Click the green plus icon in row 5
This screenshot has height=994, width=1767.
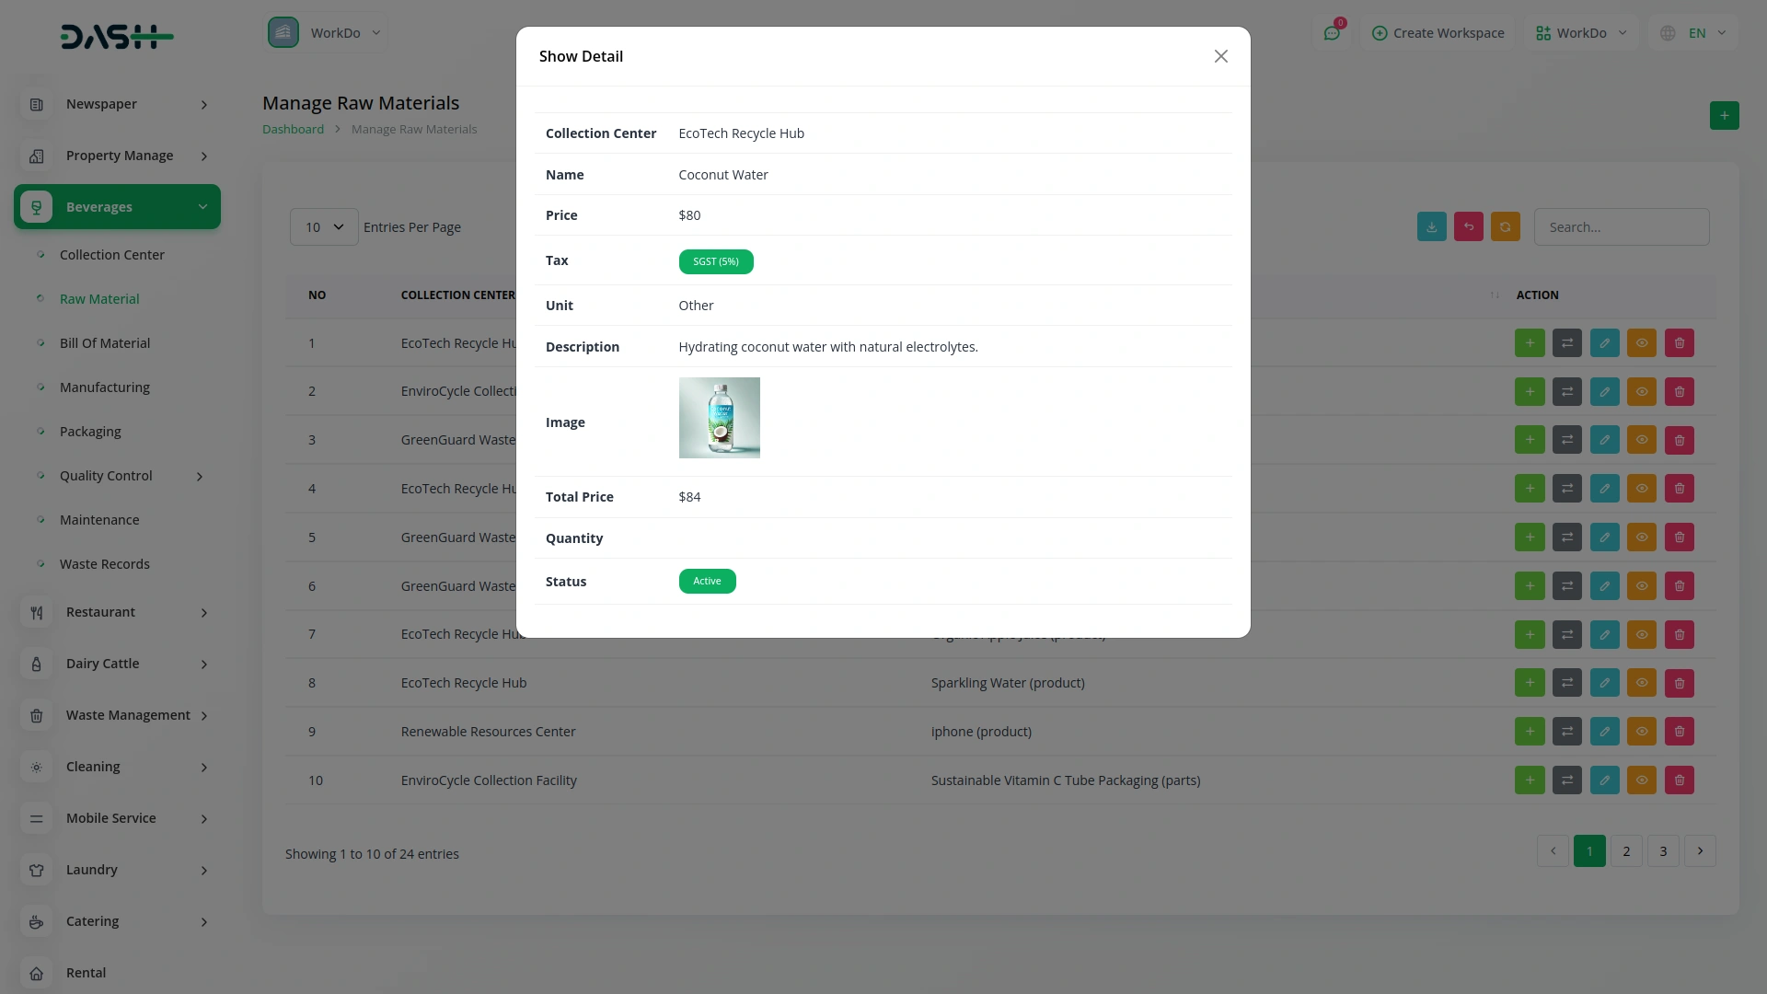pyautogui.click(x=1530, y=537)
